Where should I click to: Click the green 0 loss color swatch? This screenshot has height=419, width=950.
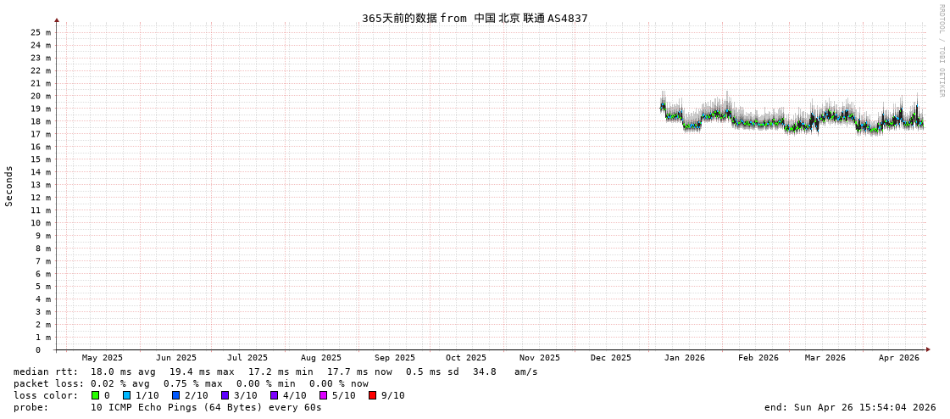(x=96, y=395)
